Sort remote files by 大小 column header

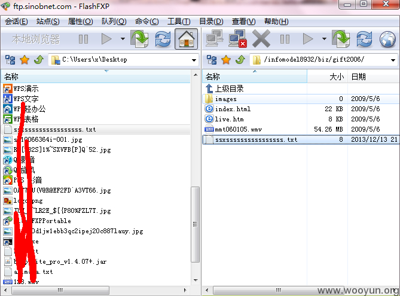(327, 77)
